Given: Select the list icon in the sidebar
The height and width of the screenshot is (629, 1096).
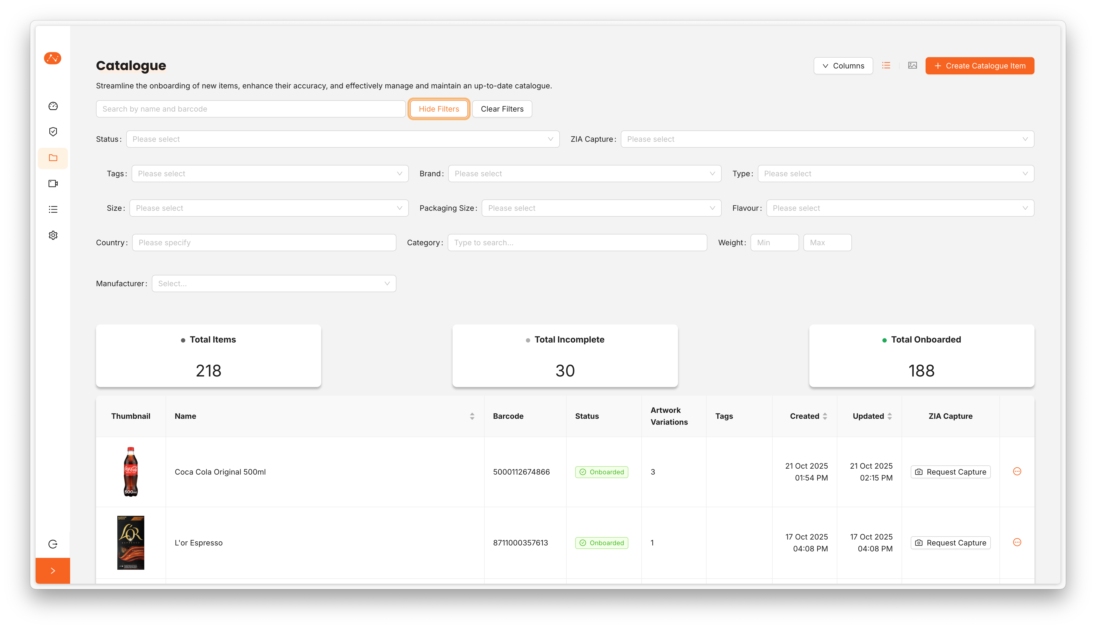Looking at the screenshot, I should tap(53, 209).
